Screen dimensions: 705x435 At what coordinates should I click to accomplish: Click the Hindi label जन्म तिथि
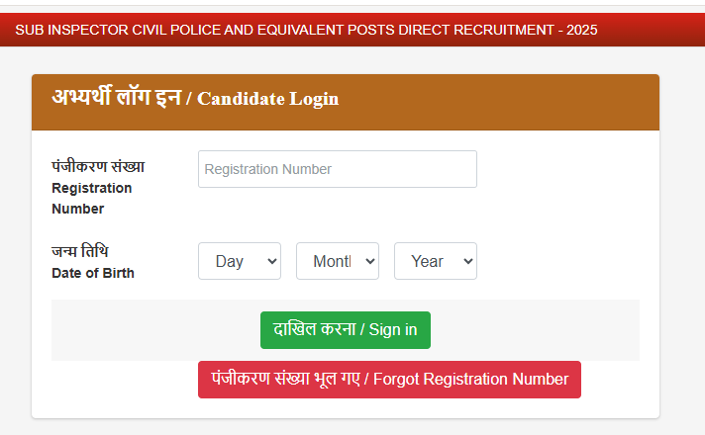[79, 251]
